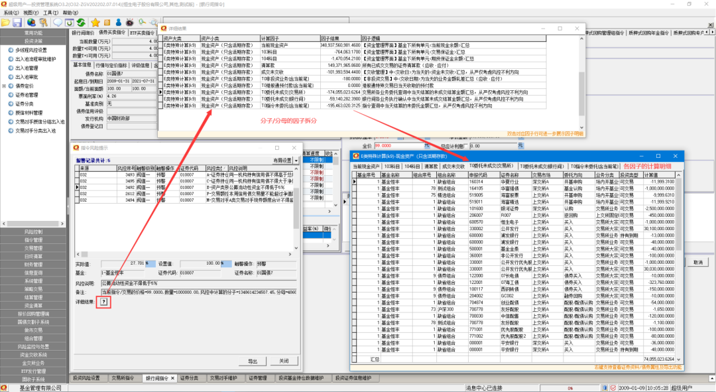Click the 取消 button
The image size is (716, 392).
(x=698, y=262)
